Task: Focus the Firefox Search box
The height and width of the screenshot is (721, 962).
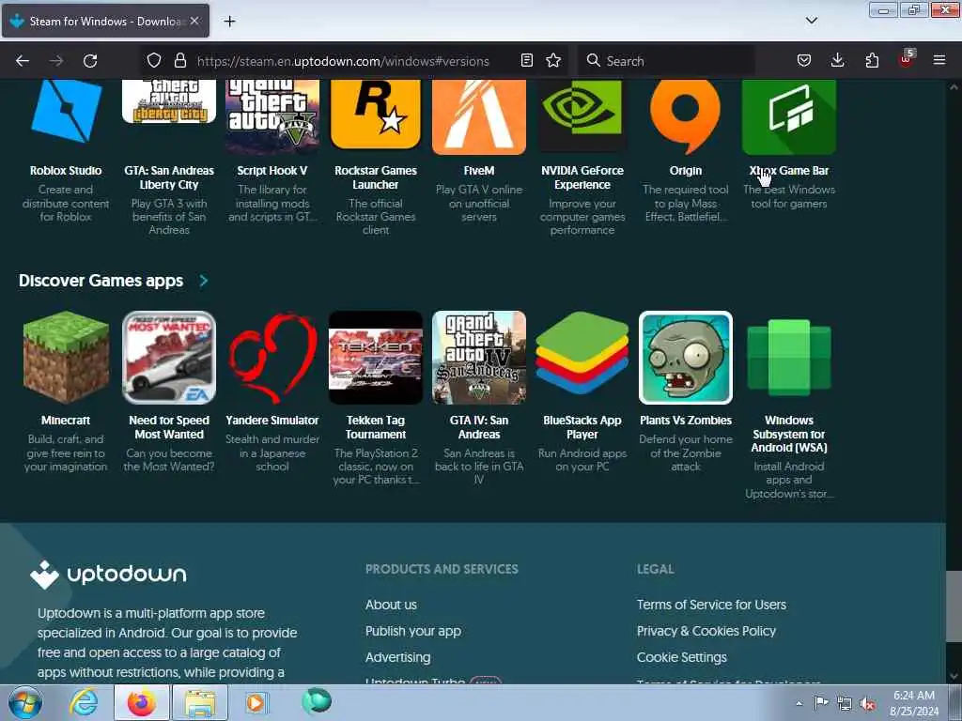Action: pyautogui.click(x=668, y=61)
